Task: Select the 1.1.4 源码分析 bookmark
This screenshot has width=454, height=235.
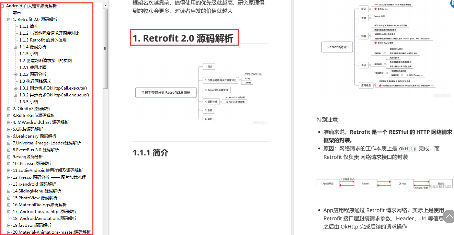Action: coord(33,47)
